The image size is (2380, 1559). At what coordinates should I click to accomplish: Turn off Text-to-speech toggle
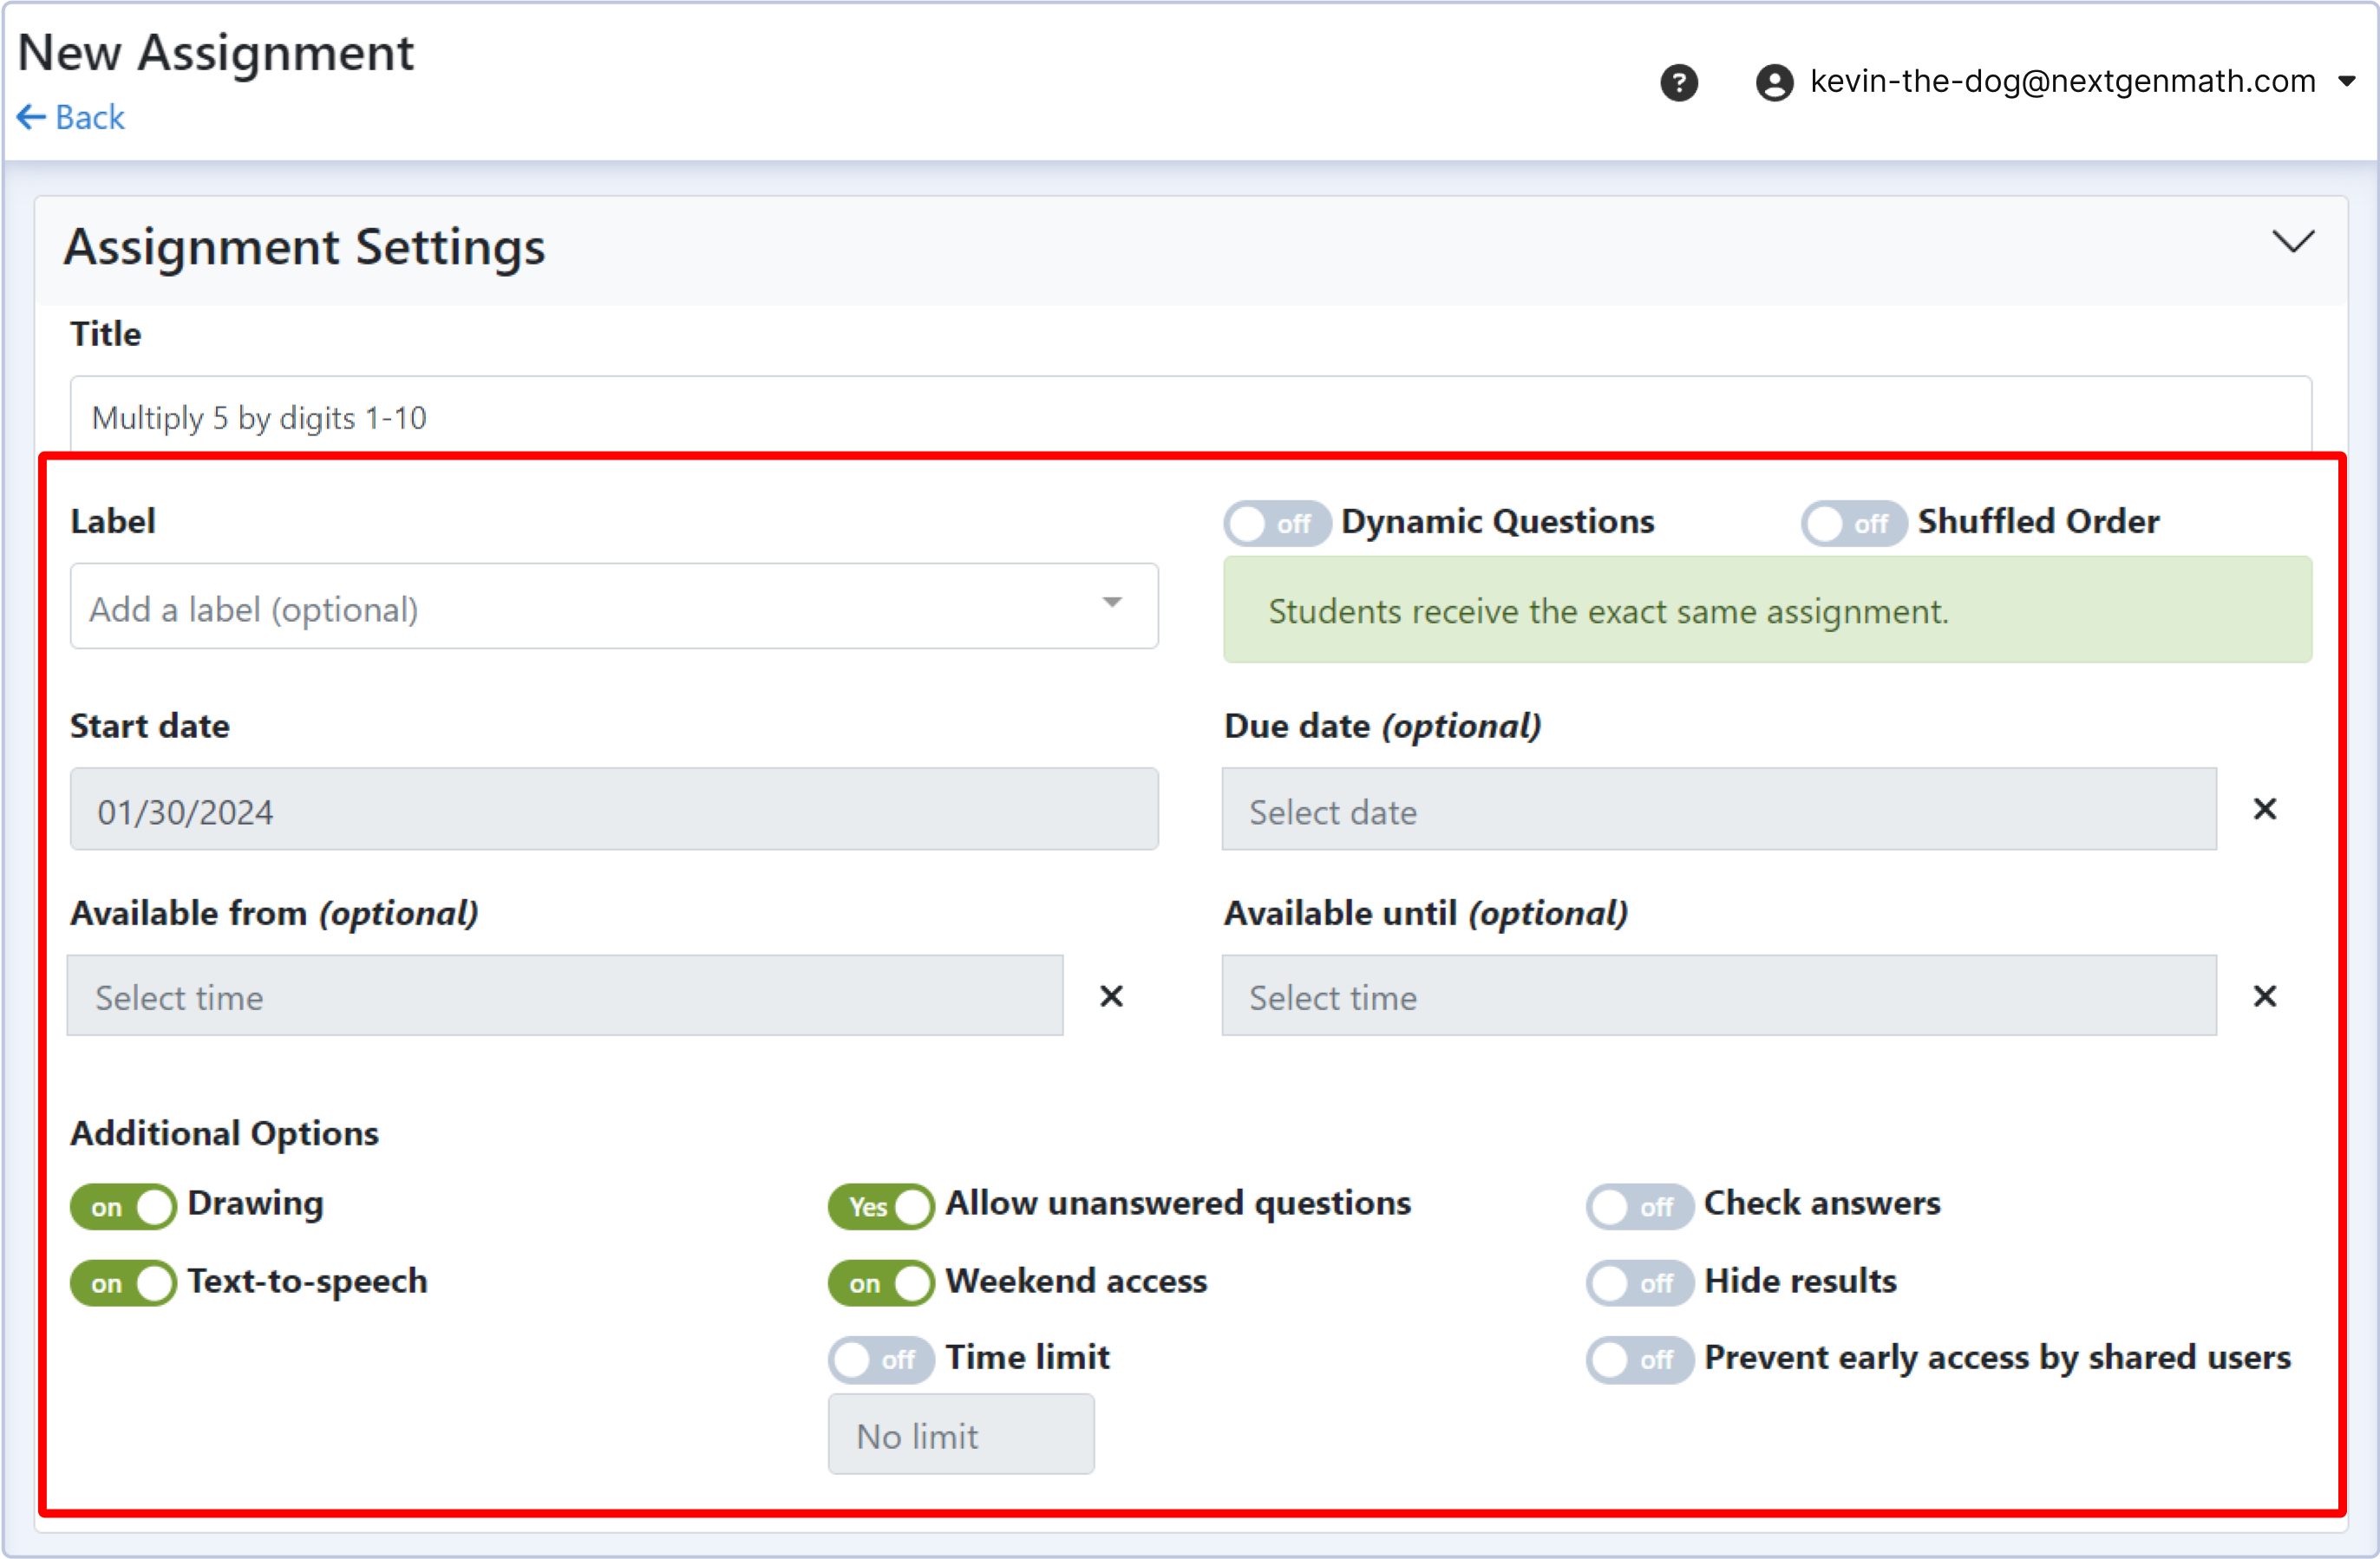[x=123, y=1283]
